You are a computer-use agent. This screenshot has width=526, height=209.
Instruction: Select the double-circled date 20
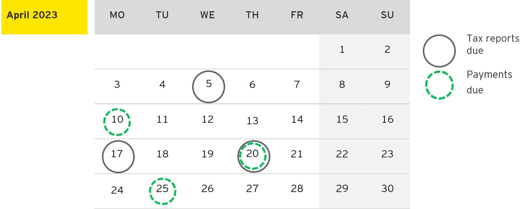point(253,156)
